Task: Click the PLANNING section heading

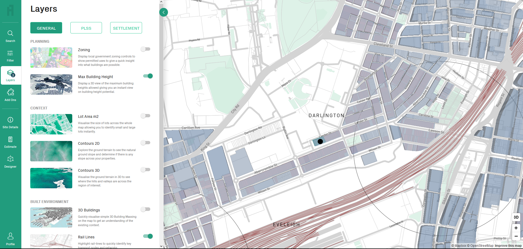Action: tap(40, 41)
